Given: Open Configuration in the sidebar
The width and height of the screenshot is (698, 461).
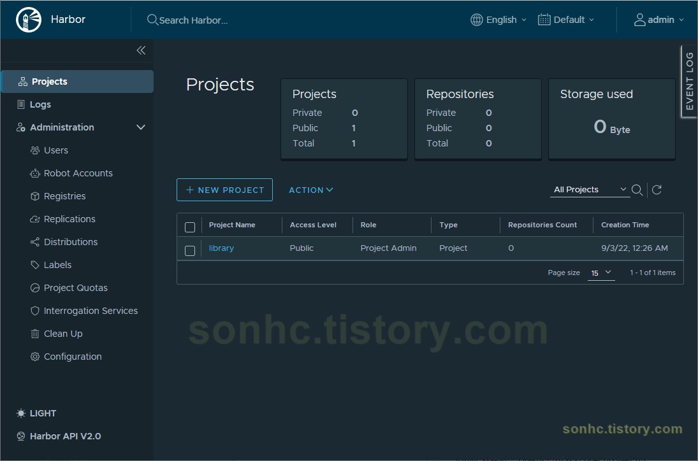Looking at the screenshot, I should [73, 357].
